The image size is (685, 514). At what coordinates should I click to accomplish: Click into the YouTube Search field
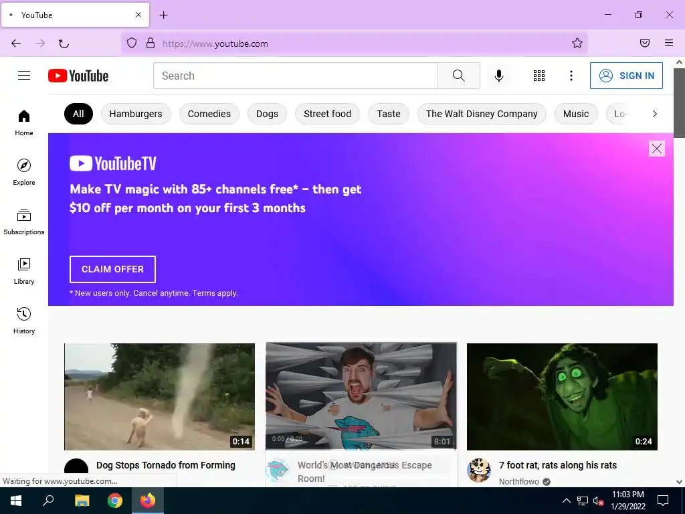[x=295, y=76]
